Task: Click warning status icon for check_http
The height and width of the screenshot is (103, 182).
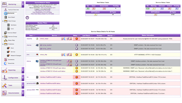Action: [x=76, y=55]
